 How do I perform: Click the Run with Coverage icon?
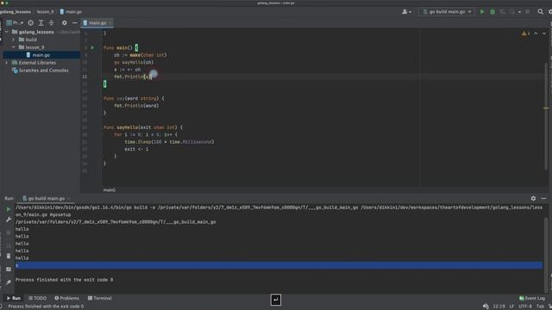click(502, 11)
